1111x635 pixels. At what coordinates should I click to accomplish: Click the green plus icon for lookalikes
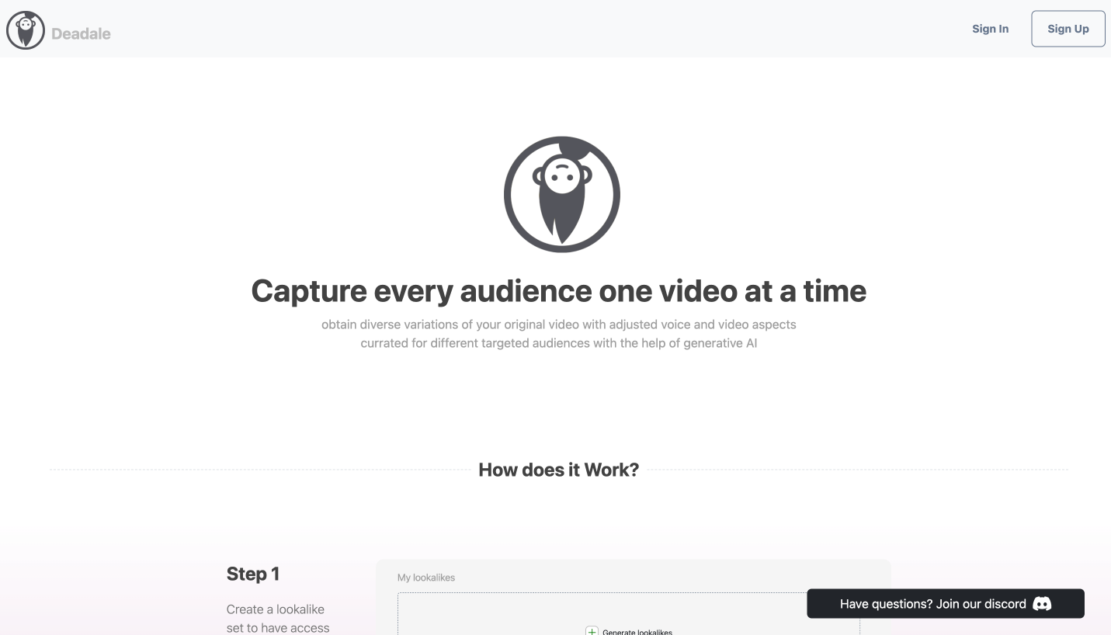(592, 631)
